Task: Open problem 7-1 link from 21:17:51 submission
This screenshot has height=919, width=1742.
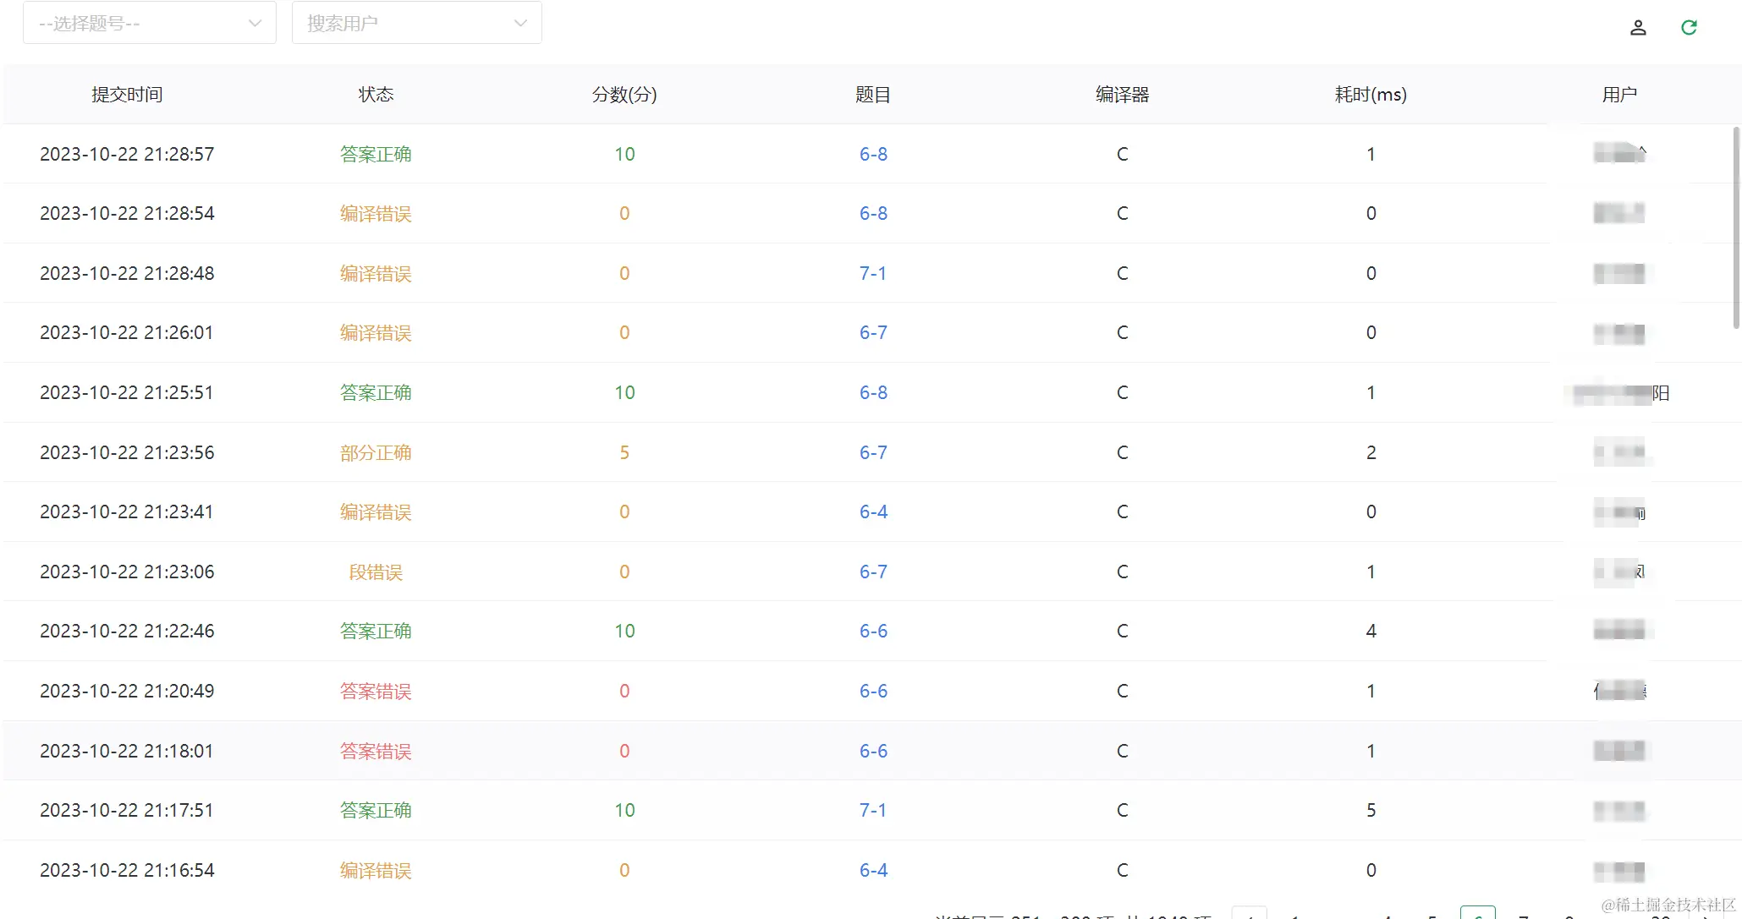Action: pyautogui.click(x=873, y=810)
